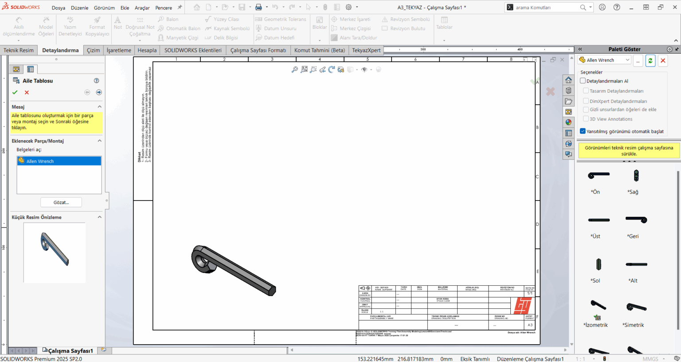Image resolution: width=681 pixels, height=362 pixels.
Task: Open the Allen Wrench dropdown in view palette
Action: (627, 60)
